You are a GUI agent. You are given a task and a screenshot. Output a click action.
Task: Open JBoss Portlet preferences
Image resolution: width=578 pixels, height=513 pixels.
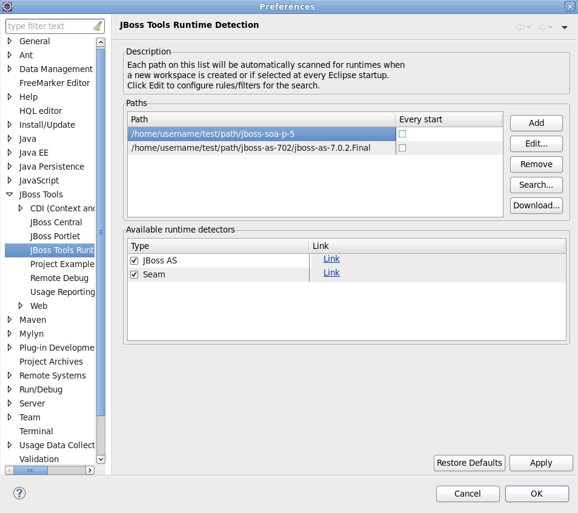(x=55, y=236)
